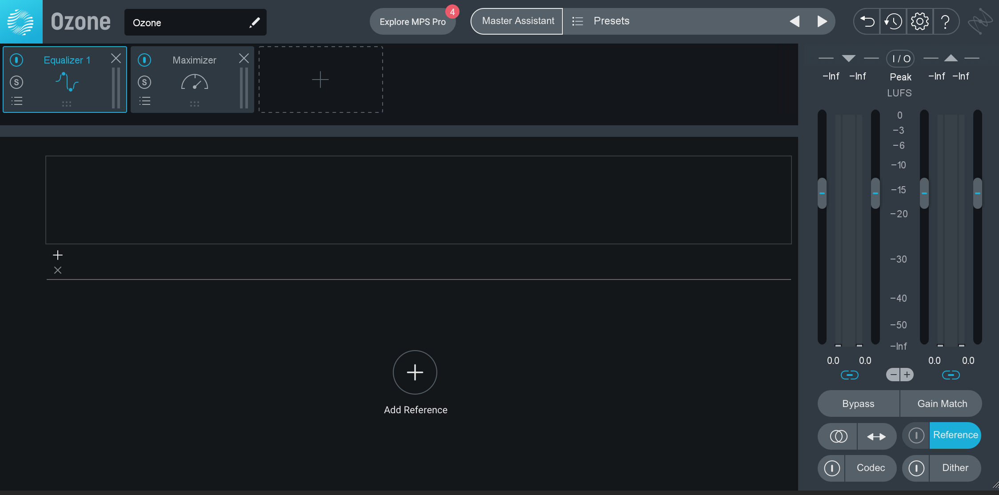The image size is (999, 495).
Task: Open the Reference panel
Action: click(x=955, y=435)
